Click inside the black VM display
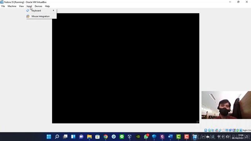 point(125,68)
